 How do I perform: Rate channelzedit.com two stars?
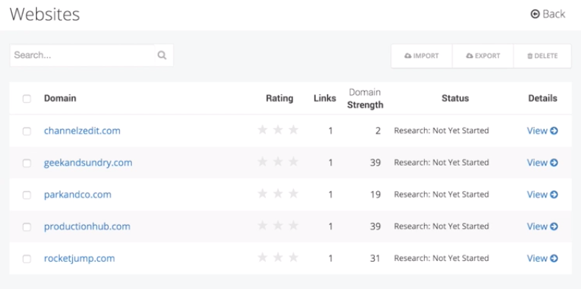click(278, 130)
